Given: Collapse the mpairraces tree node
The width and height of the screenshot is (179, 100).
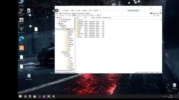Looking at the screenshot, I should point(65,31).
